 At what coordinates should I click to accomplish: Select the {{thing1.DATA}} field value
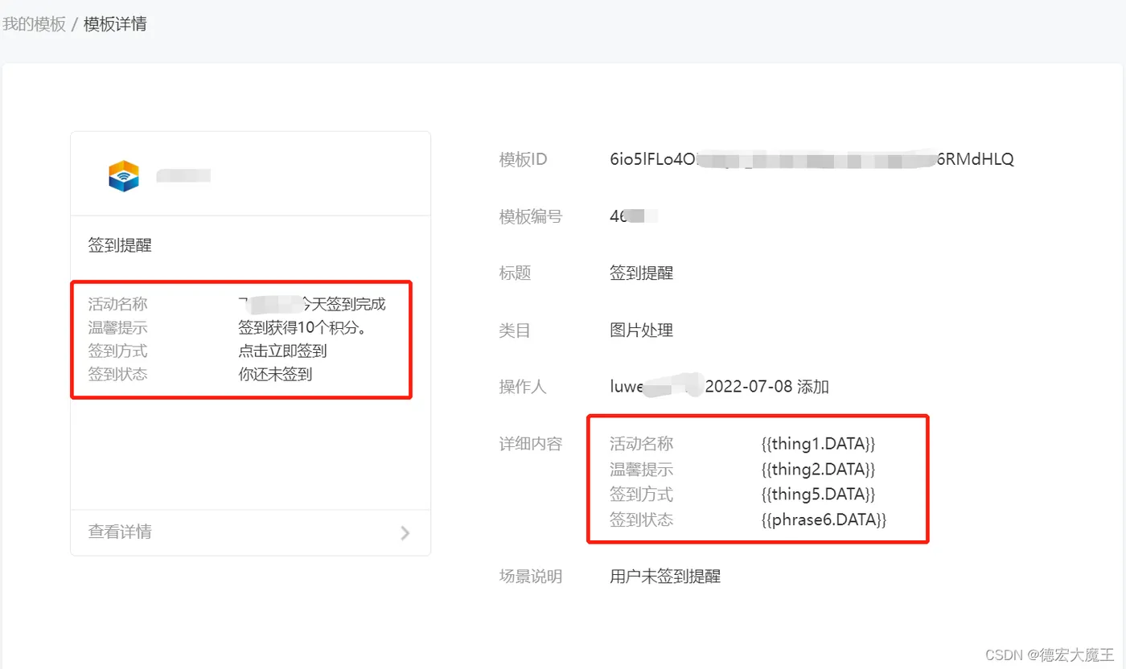click(818, 444)
